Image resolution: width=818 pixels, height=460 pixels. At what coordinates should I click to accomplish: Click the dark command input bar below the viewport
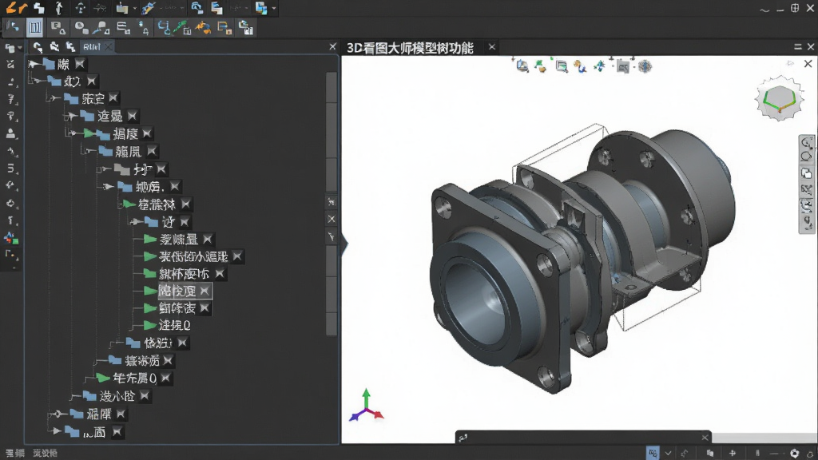coord(583,437)
